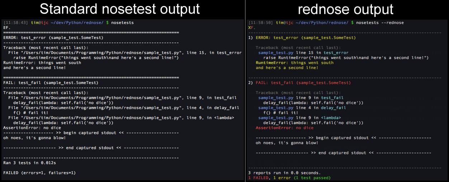The width and height of the screenshot is (449, 182).
Task: Click the 'rednose output' heading
Action: [x=346, y=9]
